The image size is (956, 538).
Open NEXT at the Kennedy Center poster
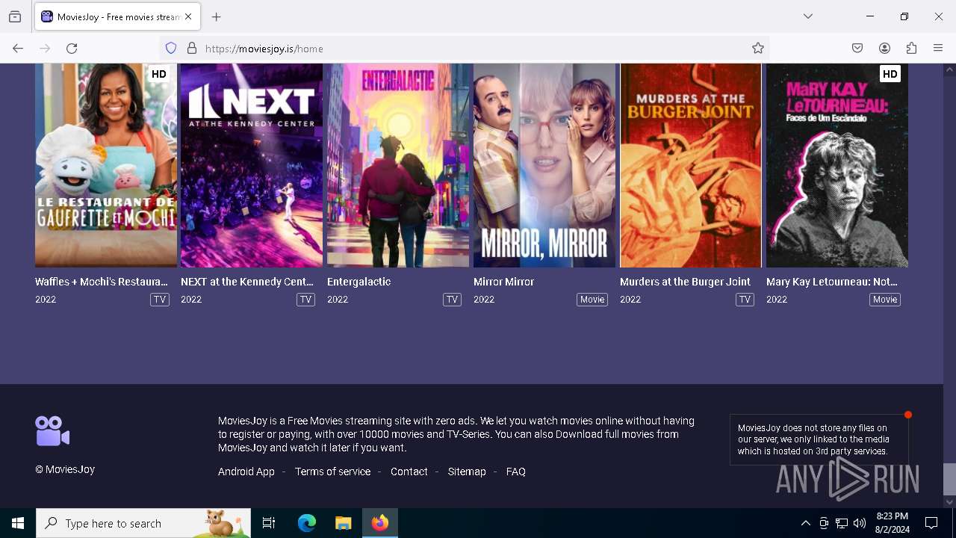click(252, 165)
